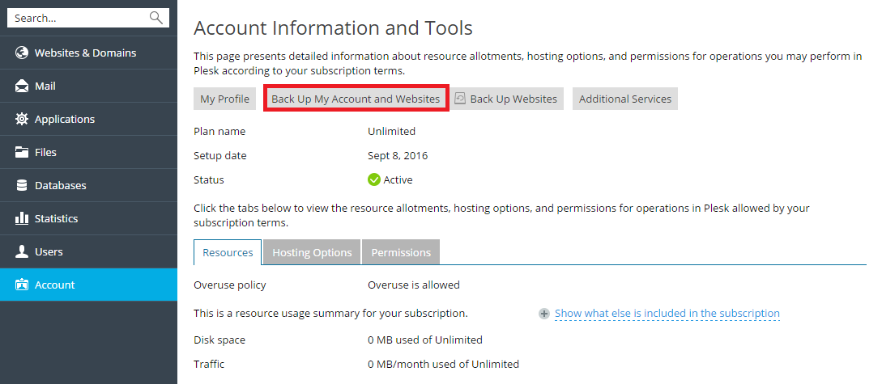Click Back Up My Account and Websites

(356, 99)
